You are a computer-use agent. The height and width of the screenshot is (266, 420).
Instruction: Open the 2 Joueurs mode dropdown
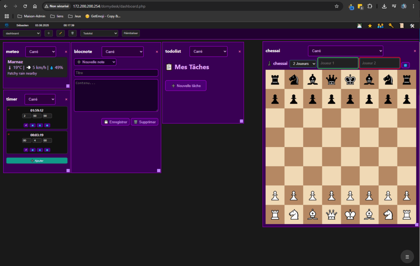coord(303,64)
